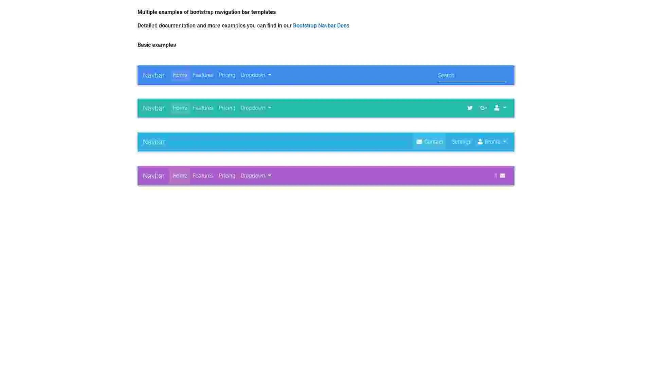Click Navbar brand in the green navbar
Screen dimensions: 652x366
pos(153,108)
